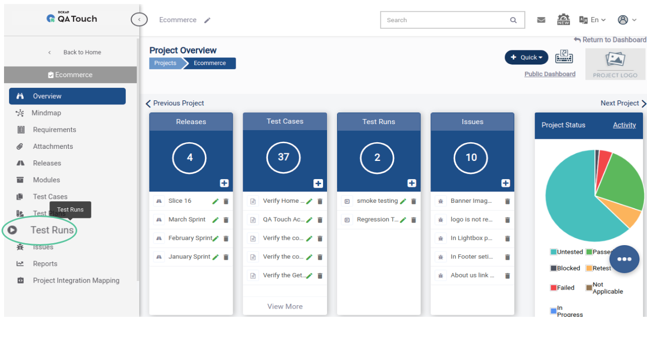Open Requirements in the sidebar
This screenshot has width=647, height=339.
tap(55, 130)
